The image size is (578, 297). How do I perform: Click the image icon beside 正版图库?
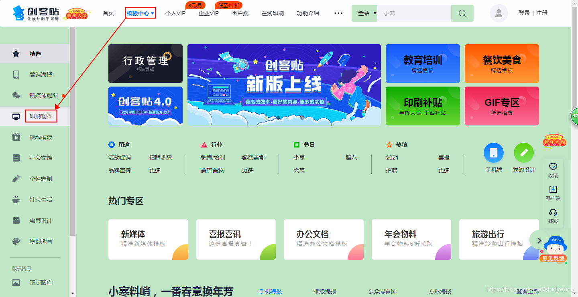point(16,283)
